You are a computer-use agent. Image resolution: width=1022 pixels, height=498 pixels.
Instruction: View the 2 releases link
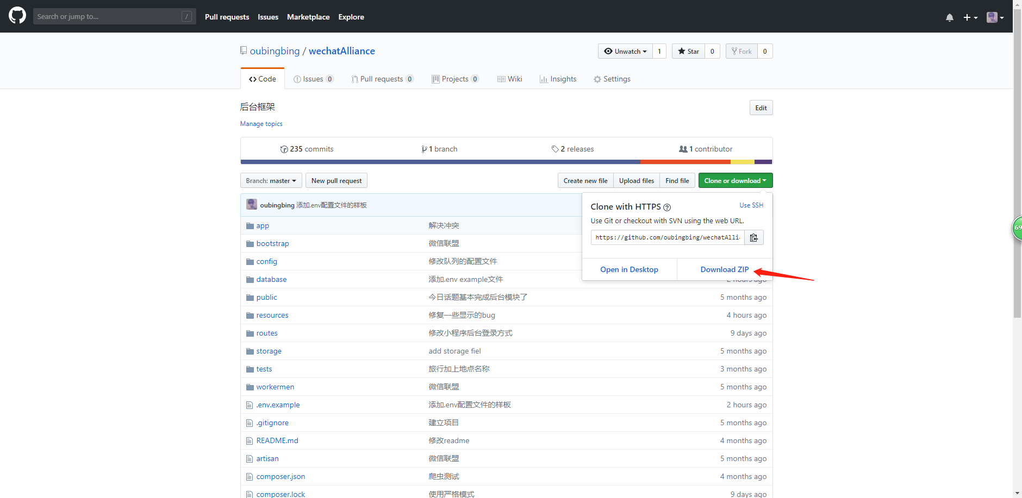[572, 149]
